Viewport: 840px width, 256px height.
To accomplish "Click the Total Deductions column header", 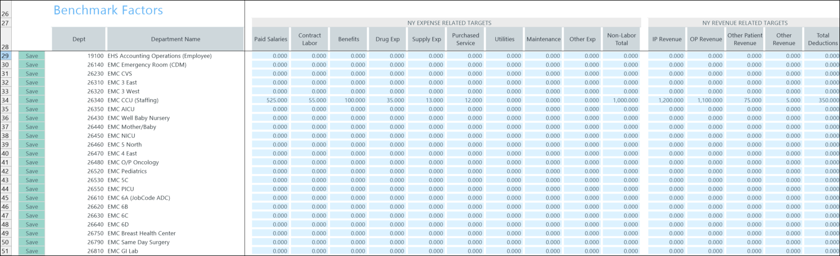I will click(822, 39).
